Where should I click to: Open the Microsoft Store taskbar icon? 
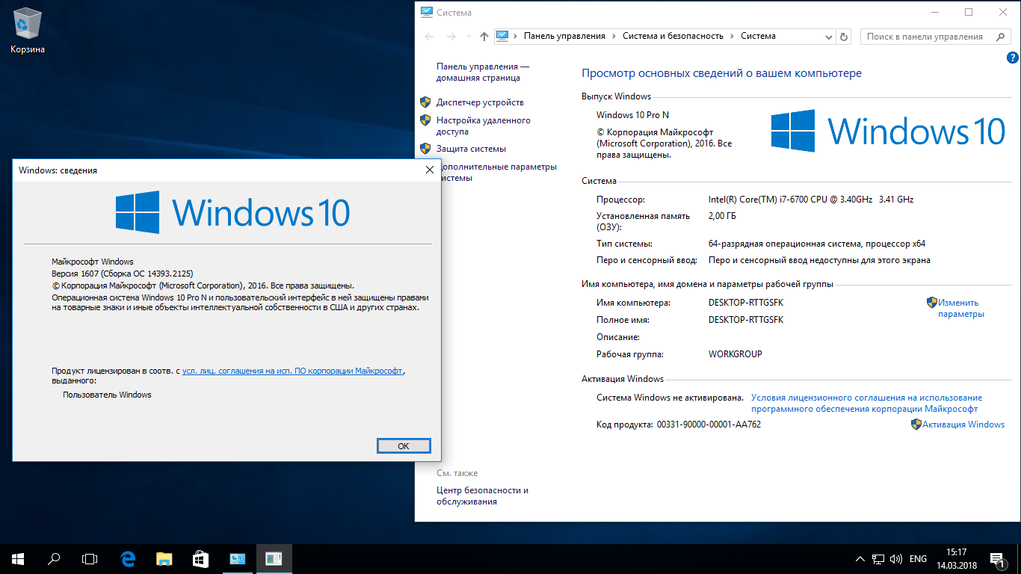point(200,558)
